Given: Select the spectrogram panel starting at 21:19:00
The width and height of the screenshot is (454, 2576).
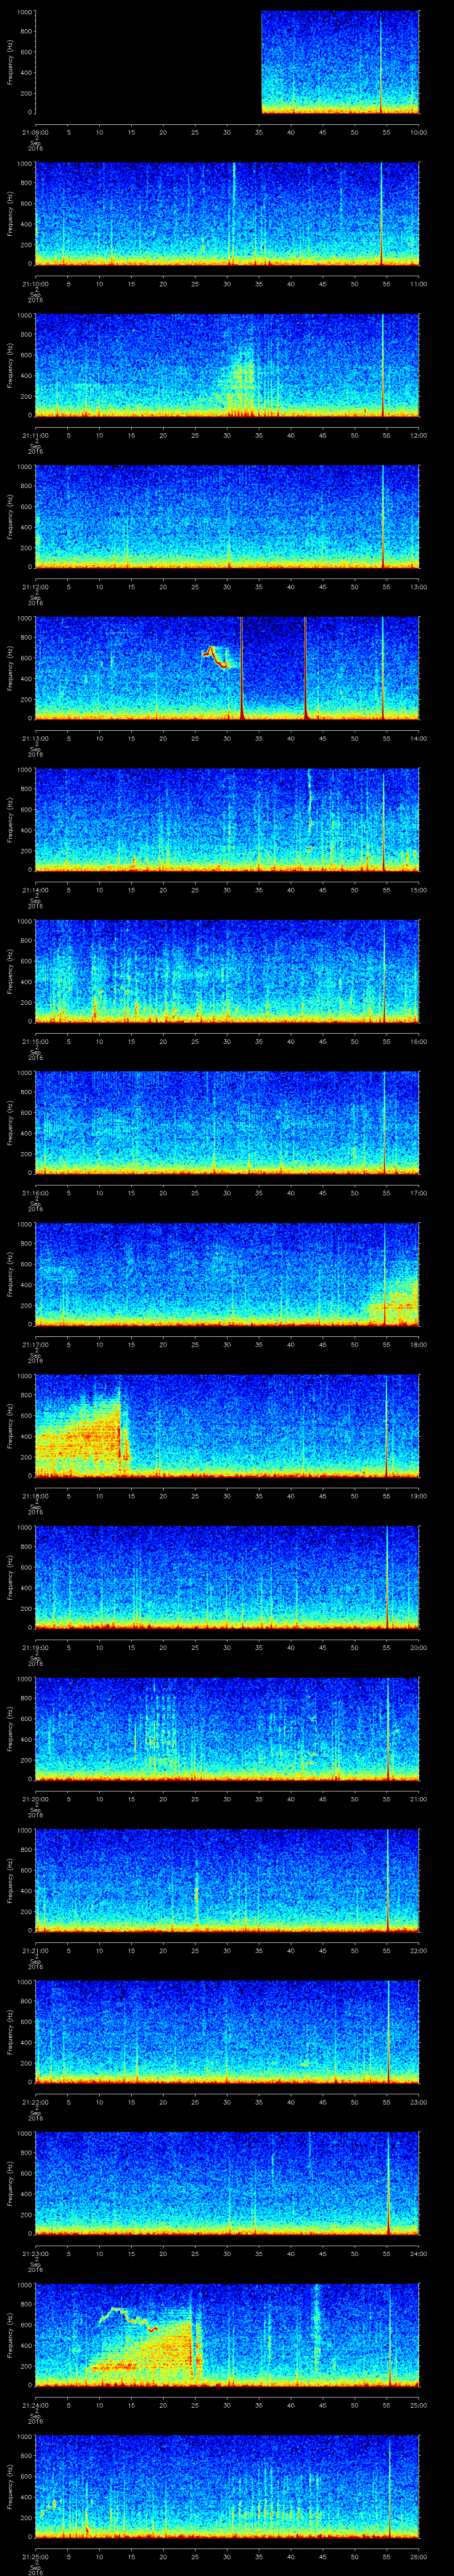Looking at the screenshot, I should coord(227,1577).
